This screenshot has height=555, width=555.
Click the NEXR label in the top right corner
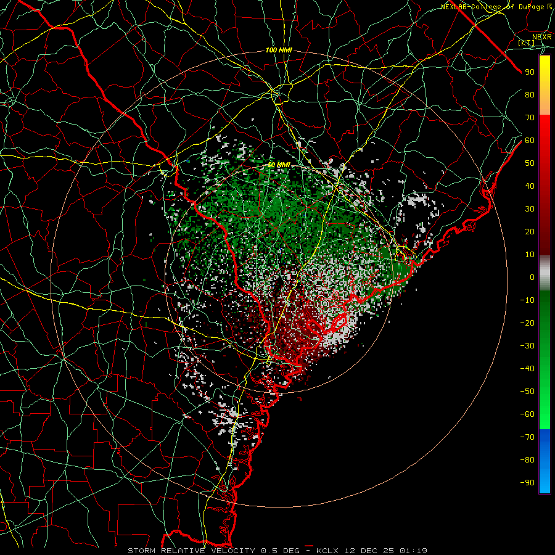point(542,37)
